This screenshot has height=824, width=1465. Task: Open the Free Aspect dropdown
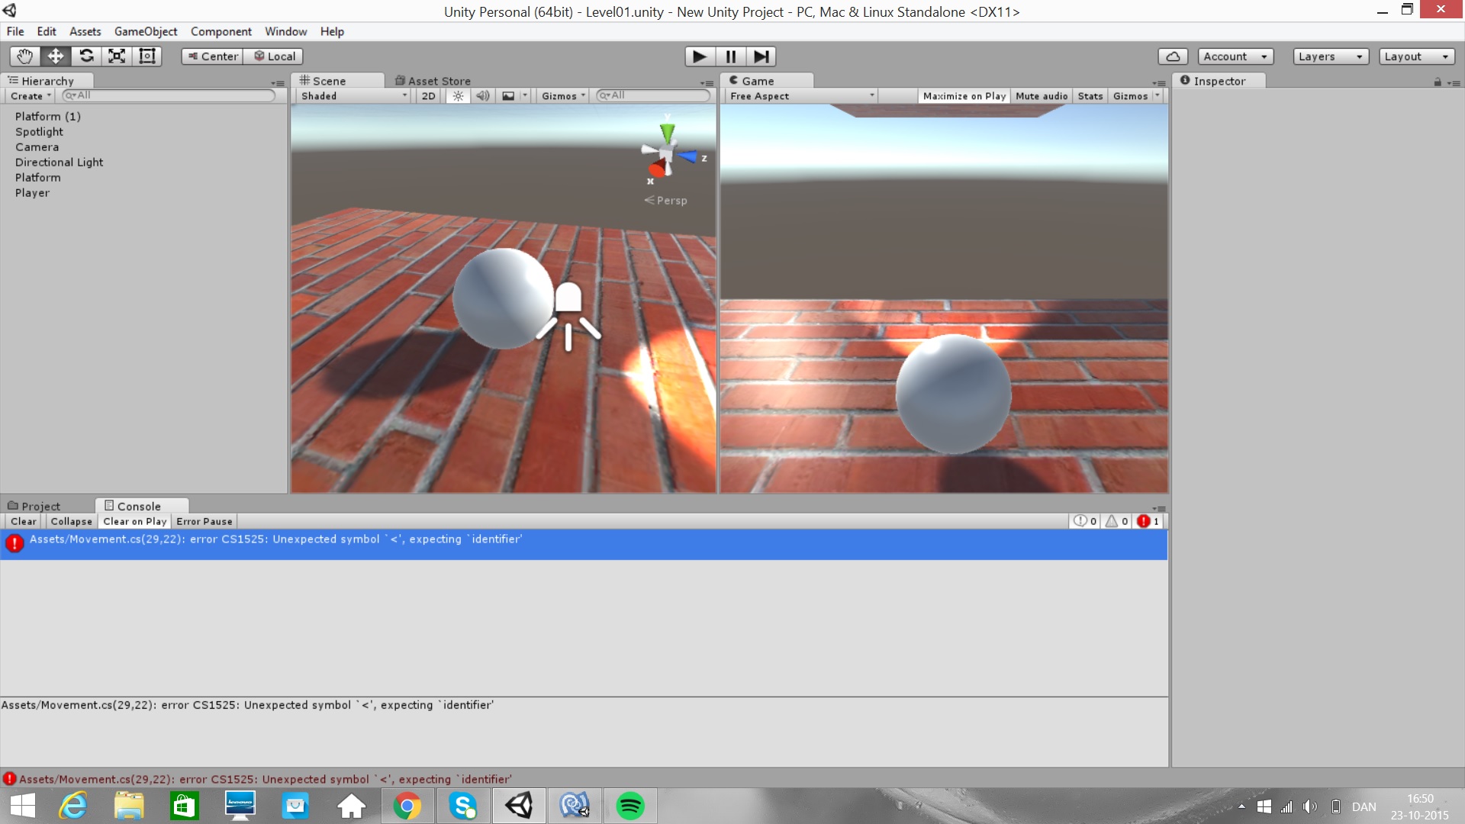801,96
